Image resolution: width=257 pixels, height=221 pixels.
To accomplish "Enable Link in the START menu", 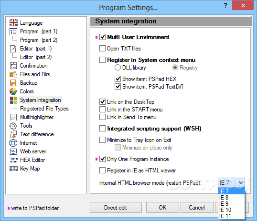I will point(102,110).
